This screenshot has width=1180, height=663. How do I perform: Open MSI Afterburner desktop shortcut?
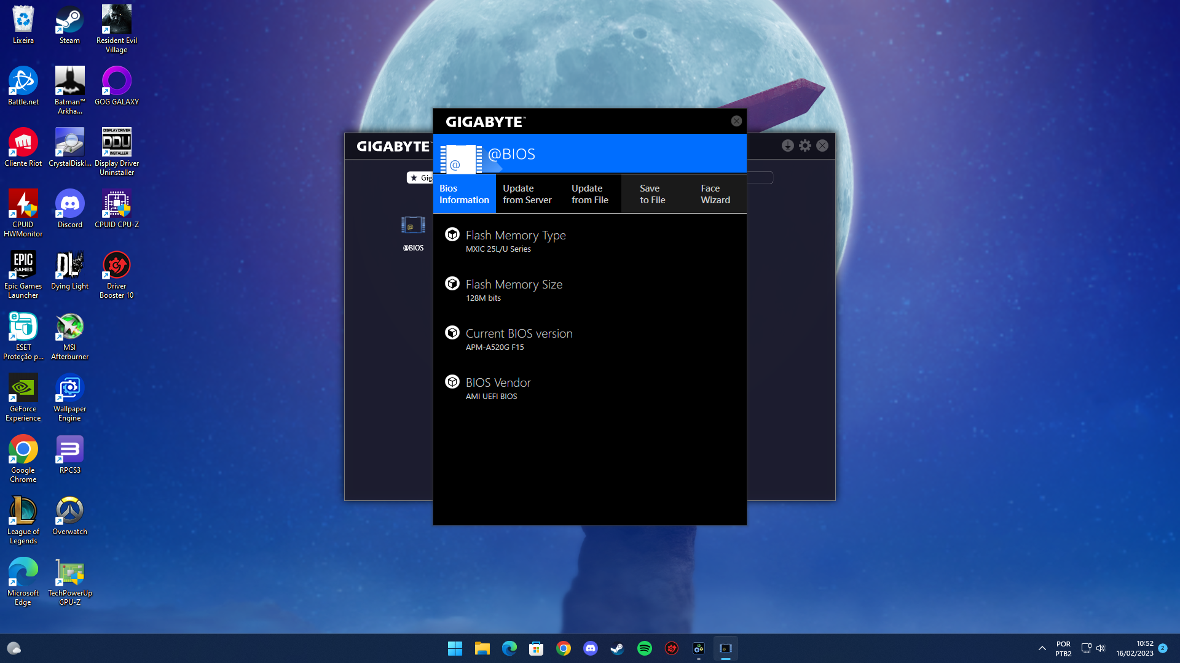tap(70, 336)
